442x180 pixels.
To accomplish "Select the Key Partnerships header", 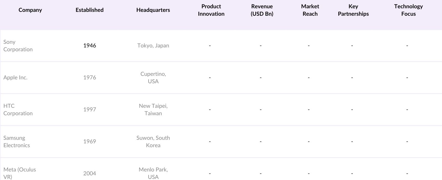I will 353,10.
